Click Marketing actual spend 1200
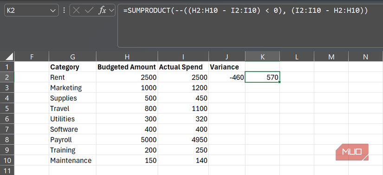The width and height of the screenshot is (383, 175). (x=183, y=88)
